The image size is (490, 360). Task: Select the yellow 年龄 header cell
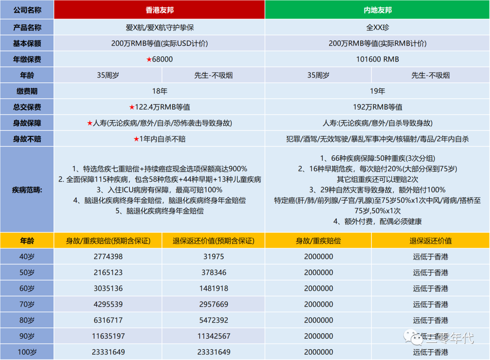coord(27,240)
